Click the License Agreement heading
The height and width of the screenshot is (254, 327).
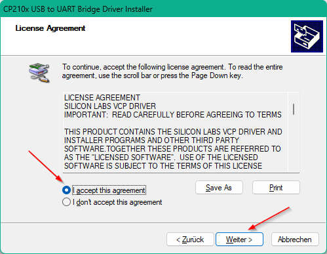[50, 28]
